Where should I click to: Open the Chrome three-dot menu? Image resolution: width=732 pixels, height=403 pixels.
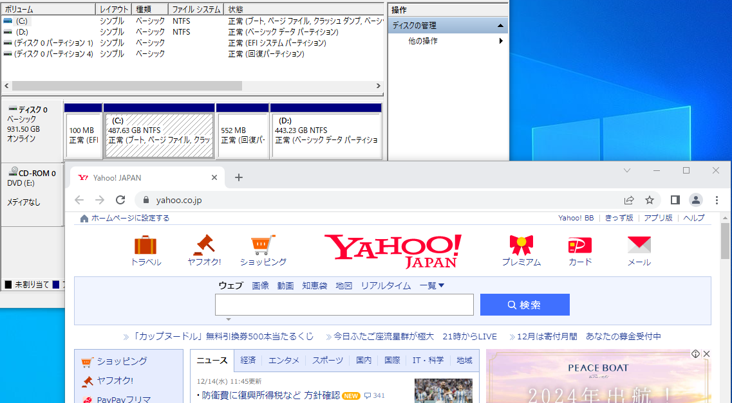[x=717, y=200]
